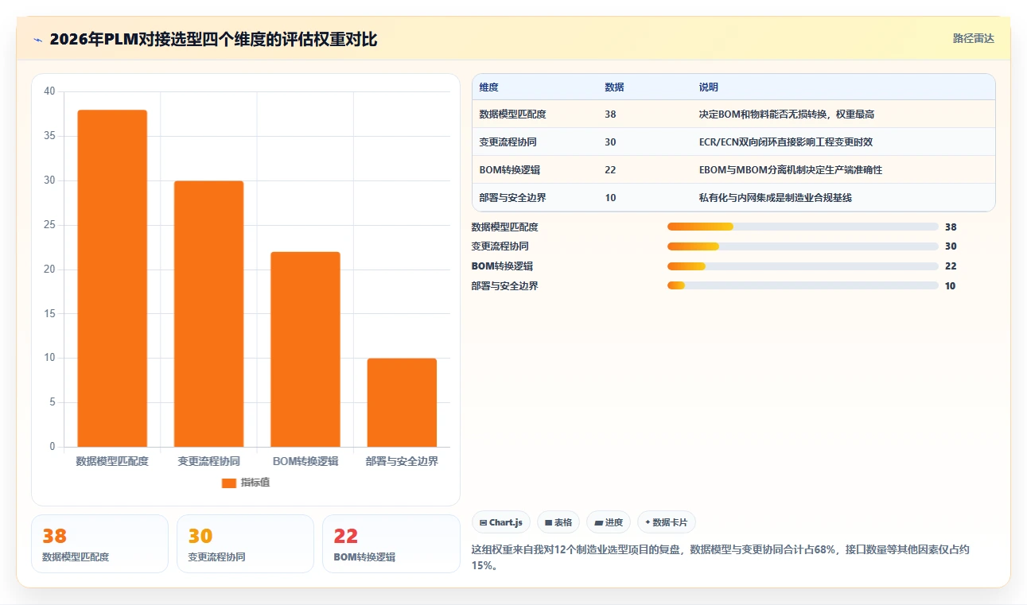The width and height of the screenshot is (1027, 605).
Task: Open the 22 BOM转换逻辑 stat card
Action: [391, 544]
